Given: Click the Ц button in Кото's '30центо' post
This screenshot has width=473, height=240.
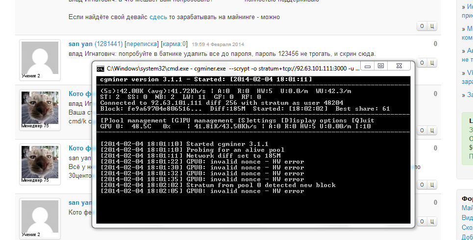Looking at the screenshot, I should (x=432, y=185).
